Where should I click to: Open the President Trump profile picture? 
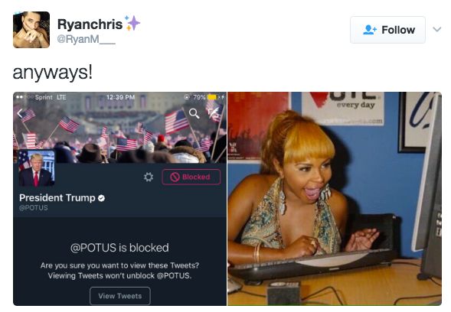point(37,168)
